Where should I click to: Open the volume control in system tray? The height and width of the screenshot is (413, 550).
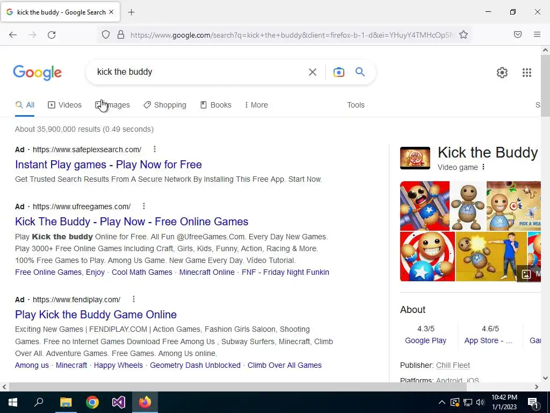[480, 402]
